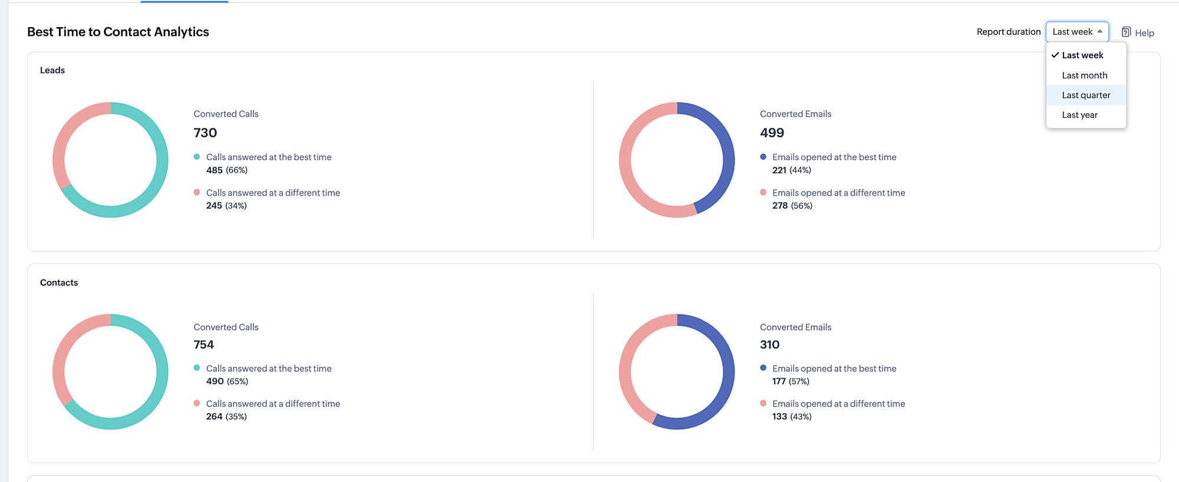The width and height of the screenshot is (1179, 482).
Task: Click the Help document icon
Action: 1126,32
